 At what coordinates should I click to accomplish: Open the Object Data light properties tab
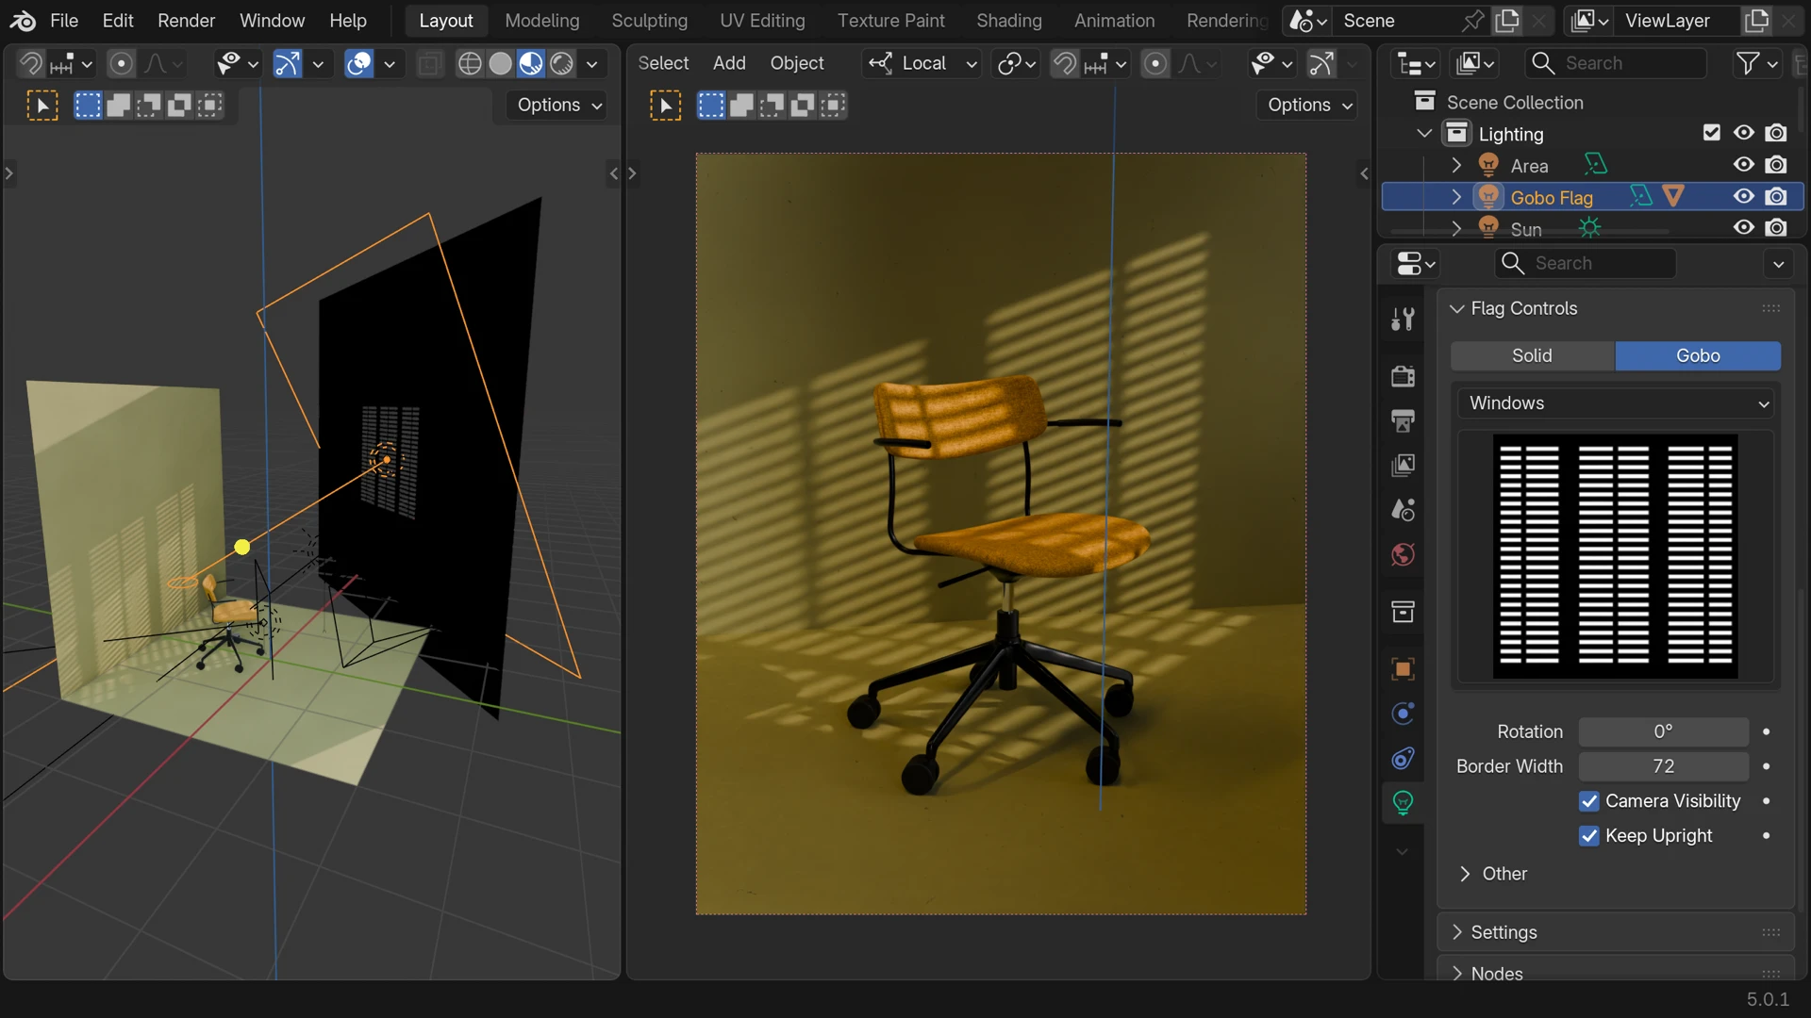click(1403, 802)
